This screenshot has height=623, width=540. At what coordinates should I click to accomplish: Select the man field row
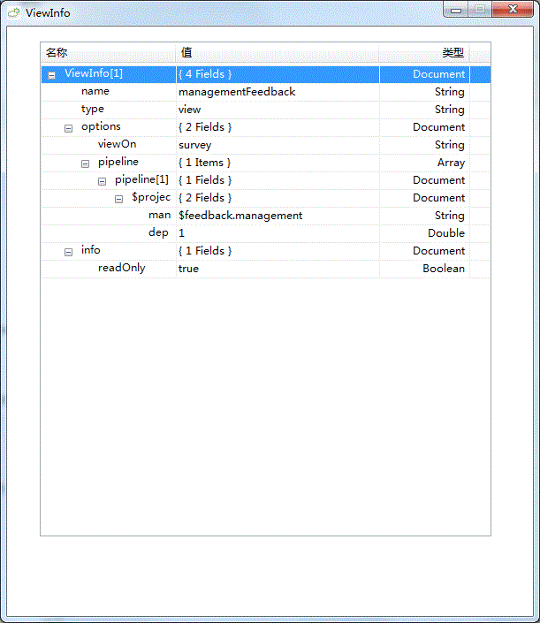click(266, 216)
